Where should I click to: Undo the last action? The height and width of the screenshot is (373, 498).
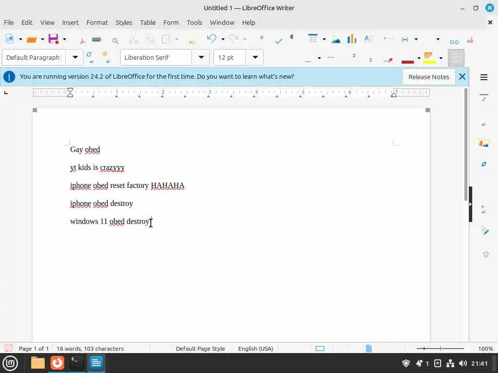212,39
